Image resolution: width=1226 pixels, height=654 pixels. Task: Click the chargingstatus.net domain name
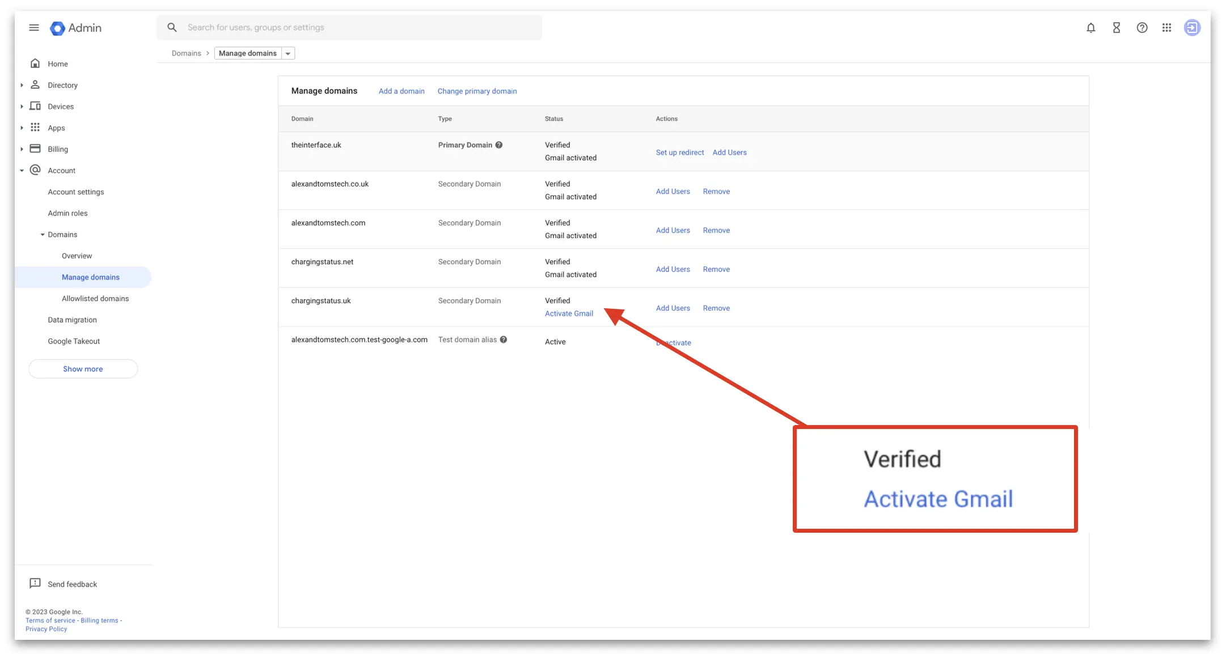322,262
